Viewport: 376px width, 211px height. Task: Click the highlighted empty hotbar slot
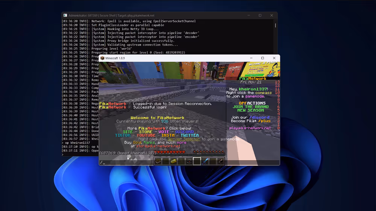point(197,161)
